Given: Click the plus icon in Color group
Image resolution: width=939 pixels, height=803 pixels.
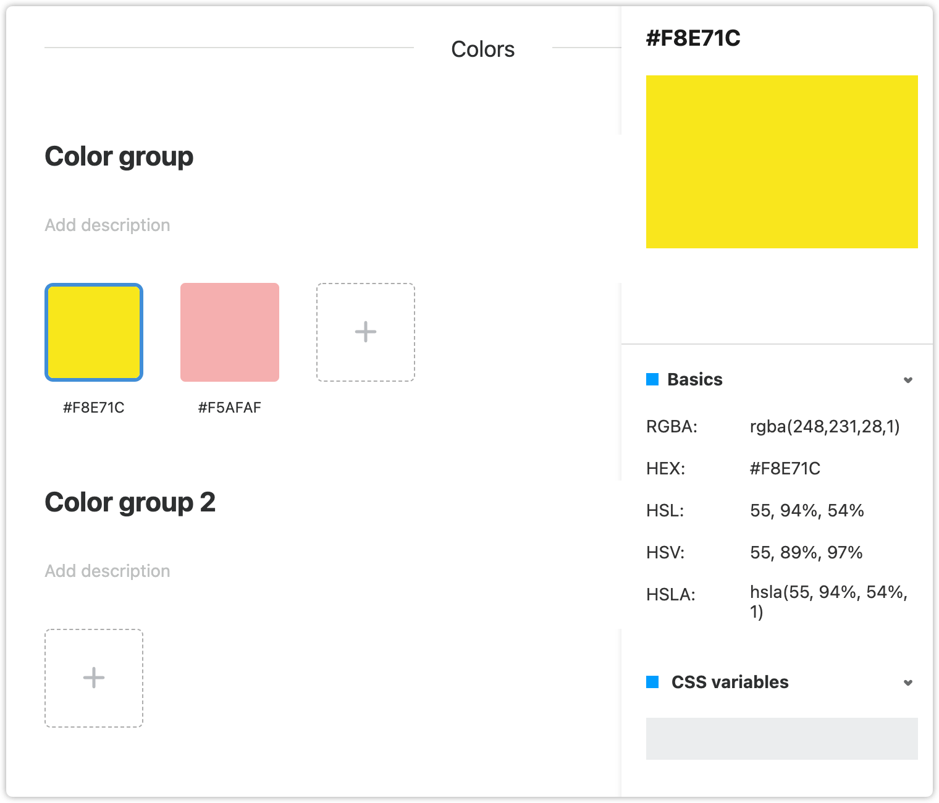Looking at the screenshot, I should coord(366,332).
